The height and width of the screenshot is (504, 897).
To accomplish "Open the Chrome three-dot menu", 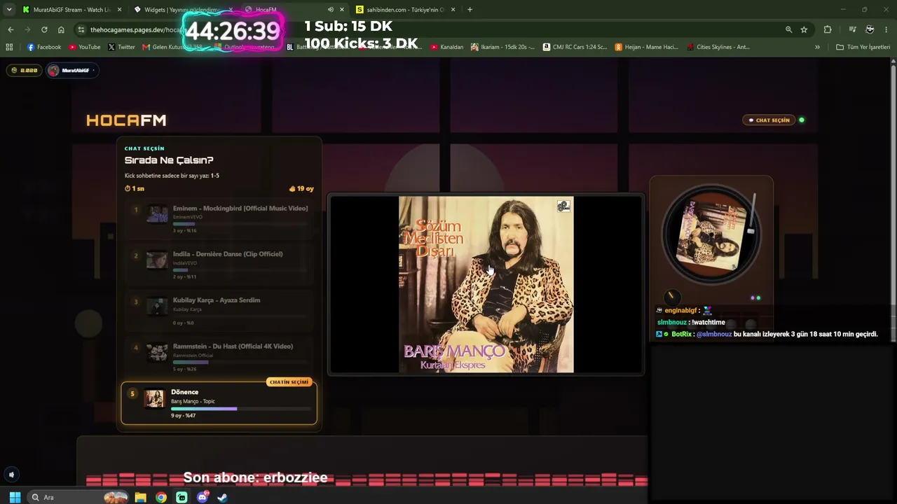I will coord(886,29).
